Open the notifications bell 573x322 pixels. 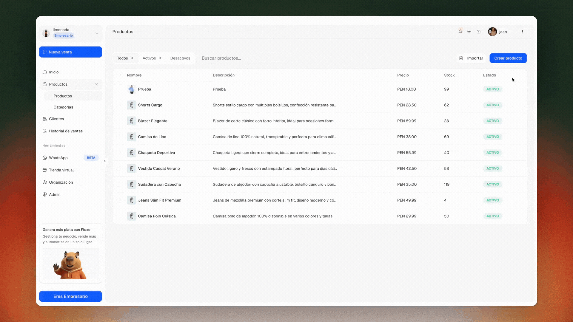tap(460, 32)
